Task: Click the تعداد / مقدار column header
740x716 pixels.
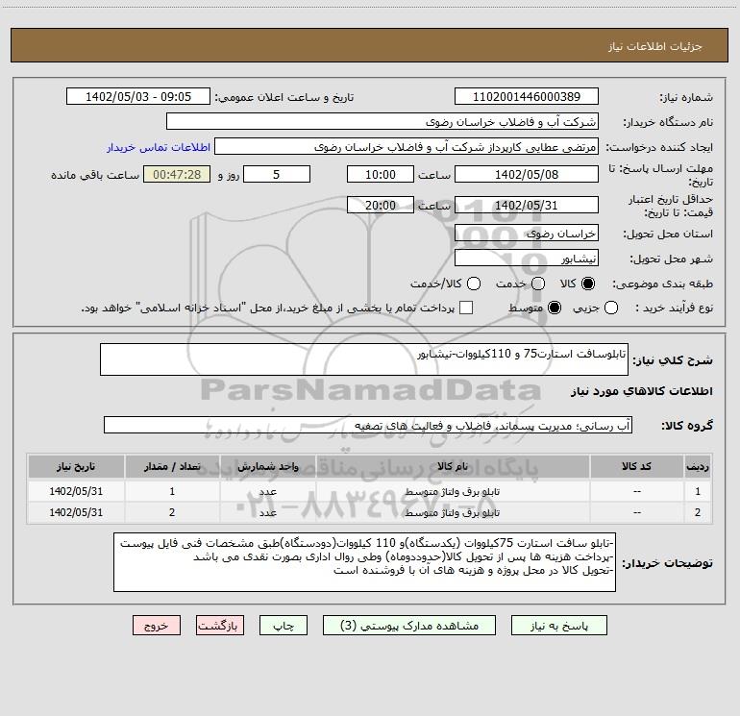Action: 172,466
